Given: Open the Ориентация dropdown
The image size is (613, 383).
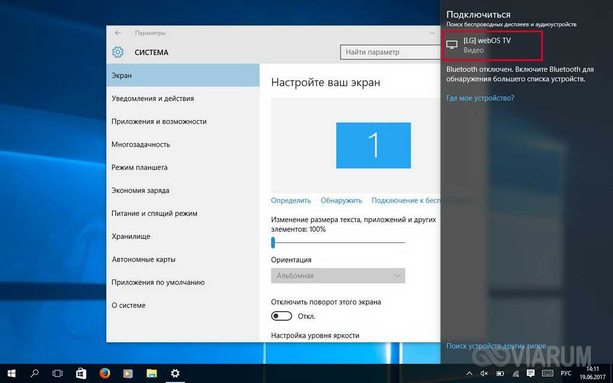Looking at the screenshot, I should click(338, 275).
